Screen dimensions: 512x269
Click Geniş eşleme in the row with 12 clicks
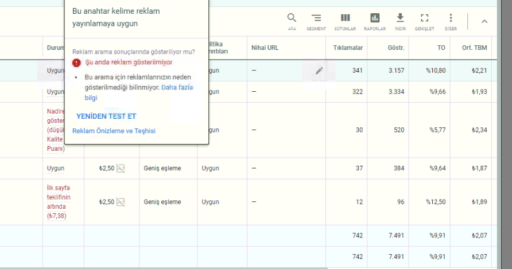click(162, 202)
